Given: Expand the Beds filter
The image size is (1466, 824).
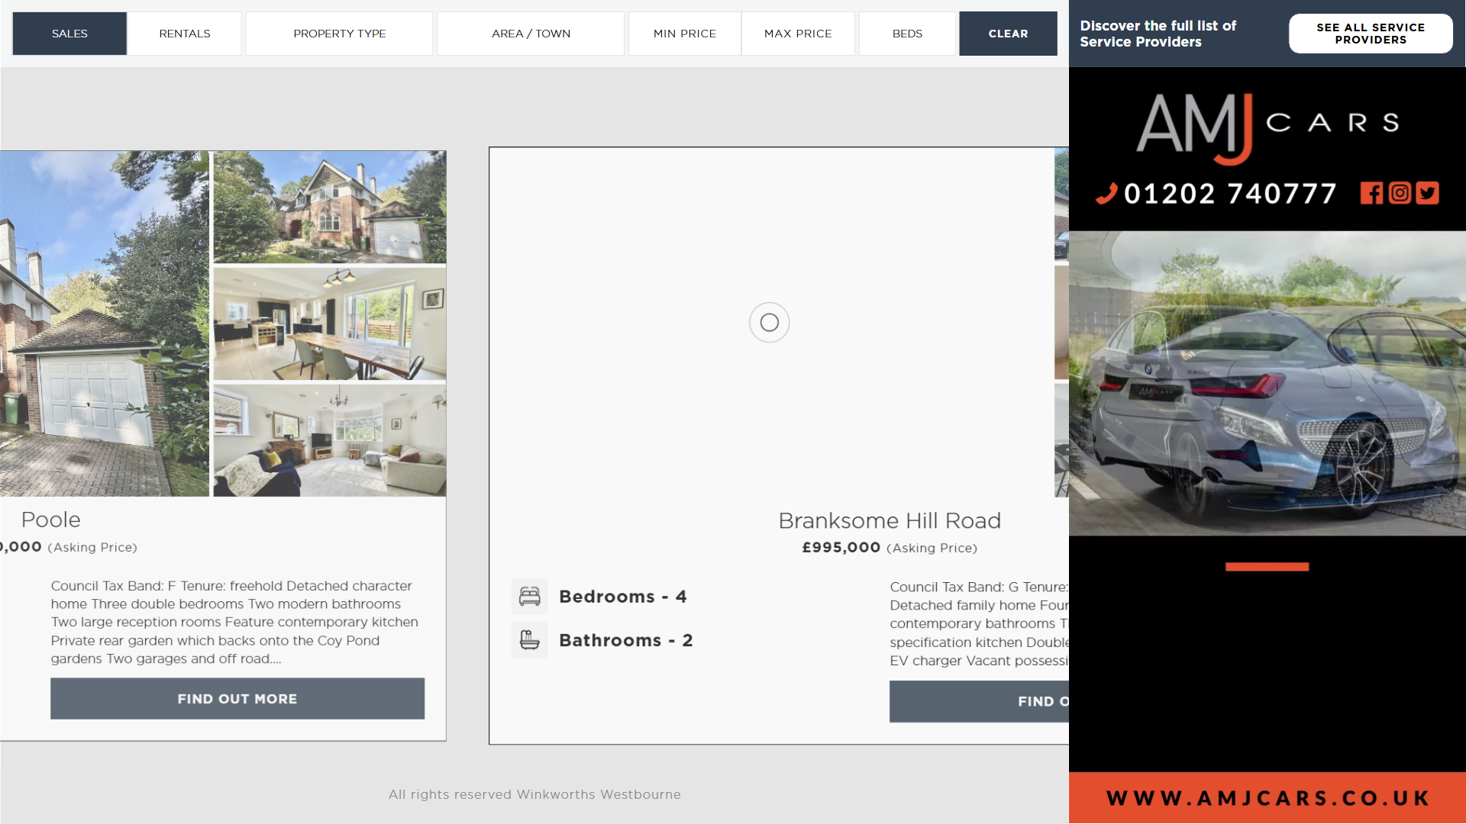Looking at the screenshot, I should 907,34.
